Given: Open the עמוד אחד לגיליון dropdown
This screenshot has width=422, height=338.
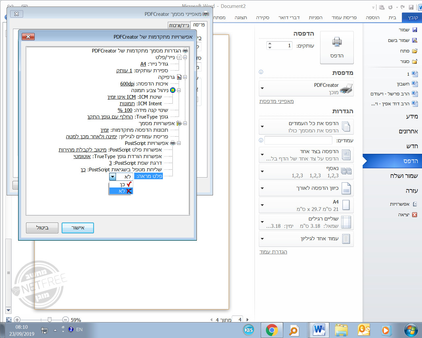Looking at the screenshot, I should 262,239.
